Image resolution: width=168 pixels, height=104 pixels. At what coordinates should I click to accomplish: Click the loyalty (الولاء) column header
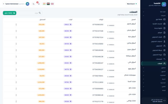[x=71, y=19]
